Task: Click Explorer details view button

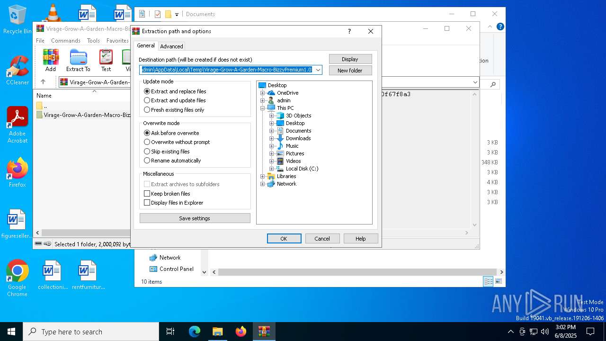Action: pyautogui.click(x=488, y=281)
